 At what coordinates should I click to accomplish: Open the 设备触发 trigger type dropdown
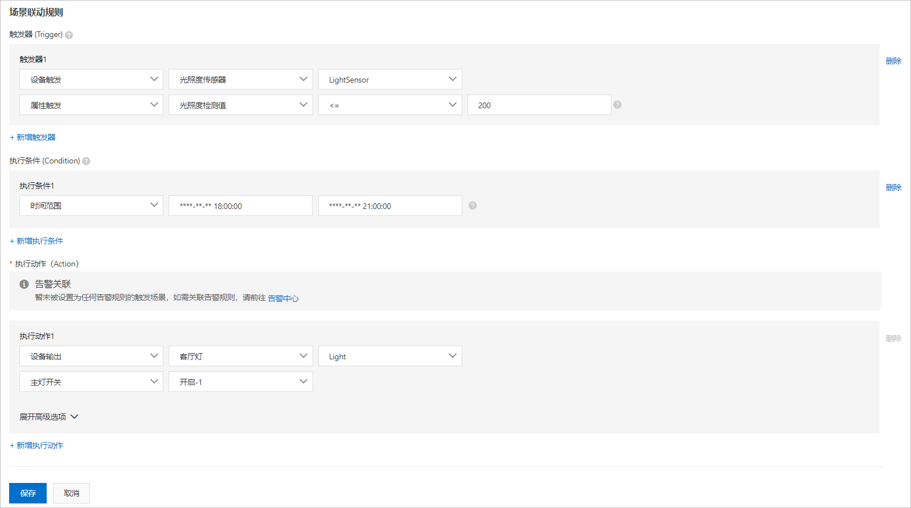[x=91, y=79]
